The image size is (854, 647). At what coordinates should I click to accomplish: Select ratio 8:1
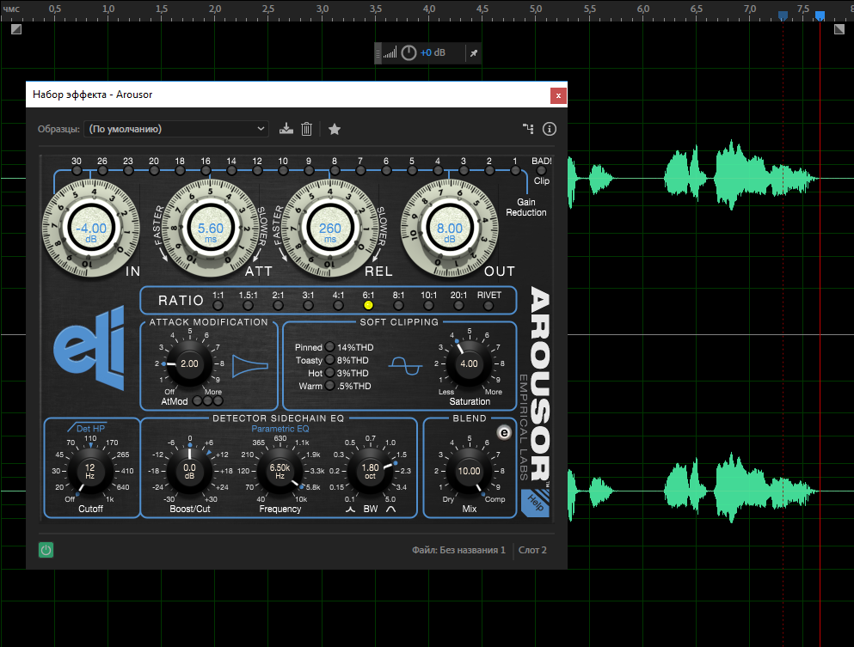[x=398, y=306]
